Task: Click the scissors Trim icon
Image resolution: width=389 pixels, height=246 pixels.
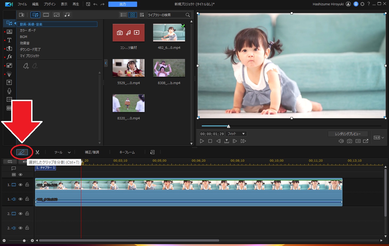Action: pyautogui.click(x=37, y=152)
